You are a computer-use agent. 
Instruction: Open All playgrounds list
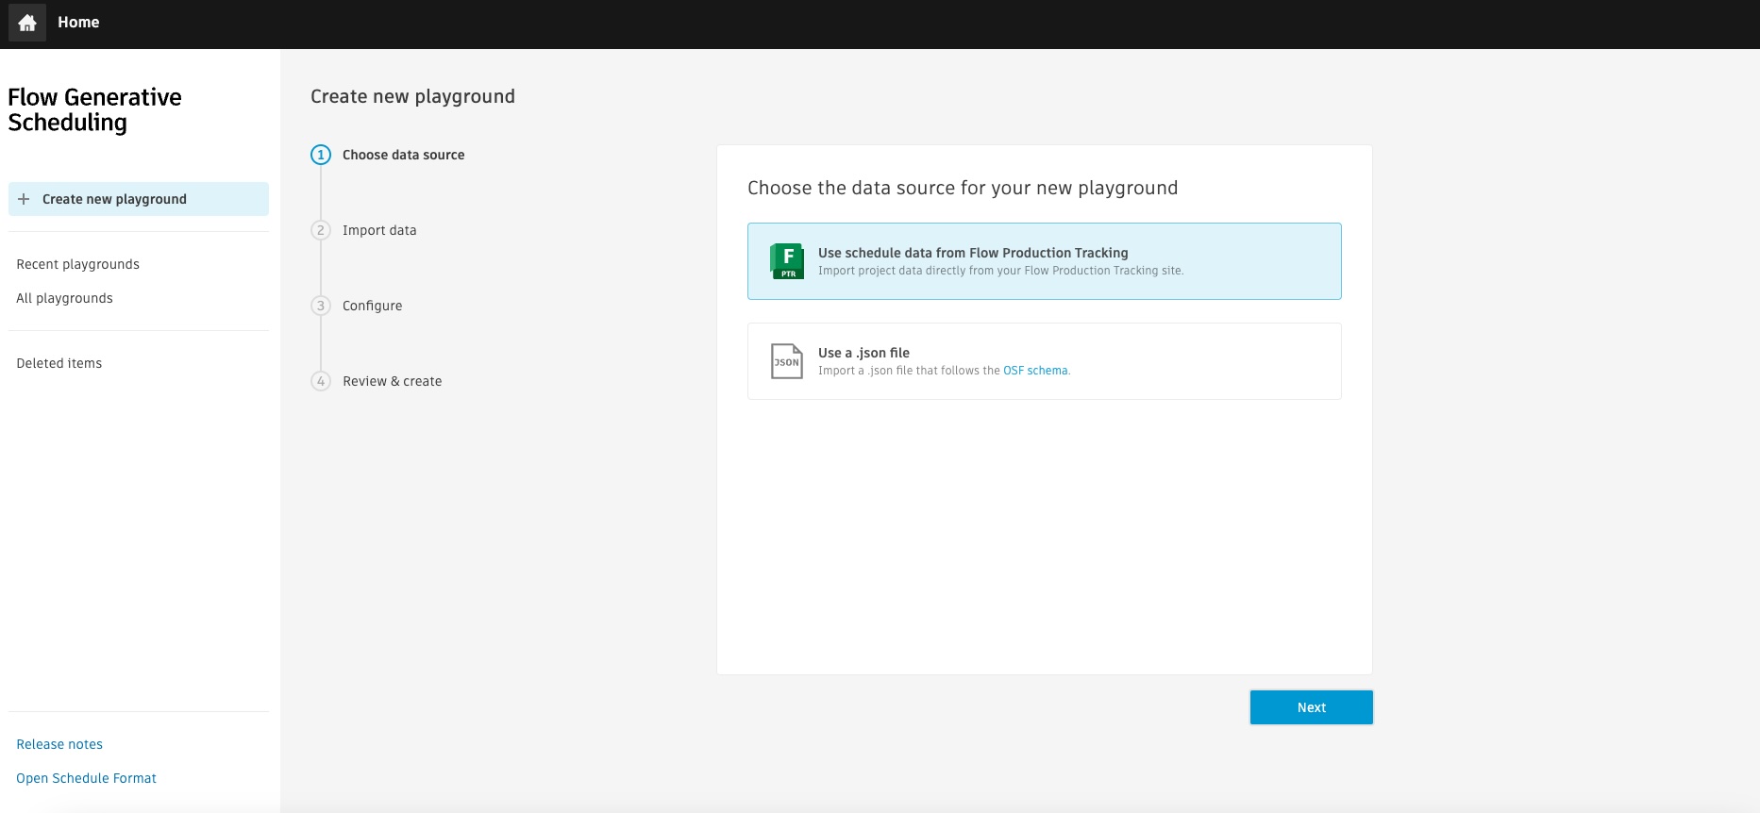click(64, 298)
